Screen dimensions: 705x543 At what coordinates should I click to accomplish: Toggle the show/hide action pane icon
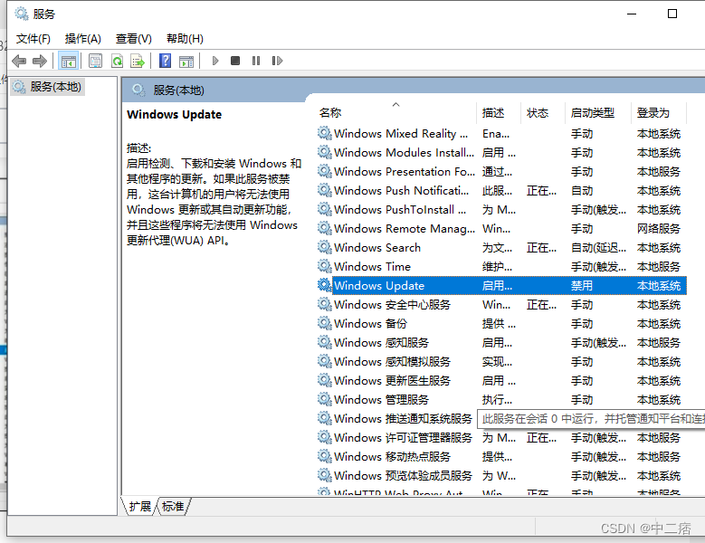pyautogui.click(x=186, y=61)
